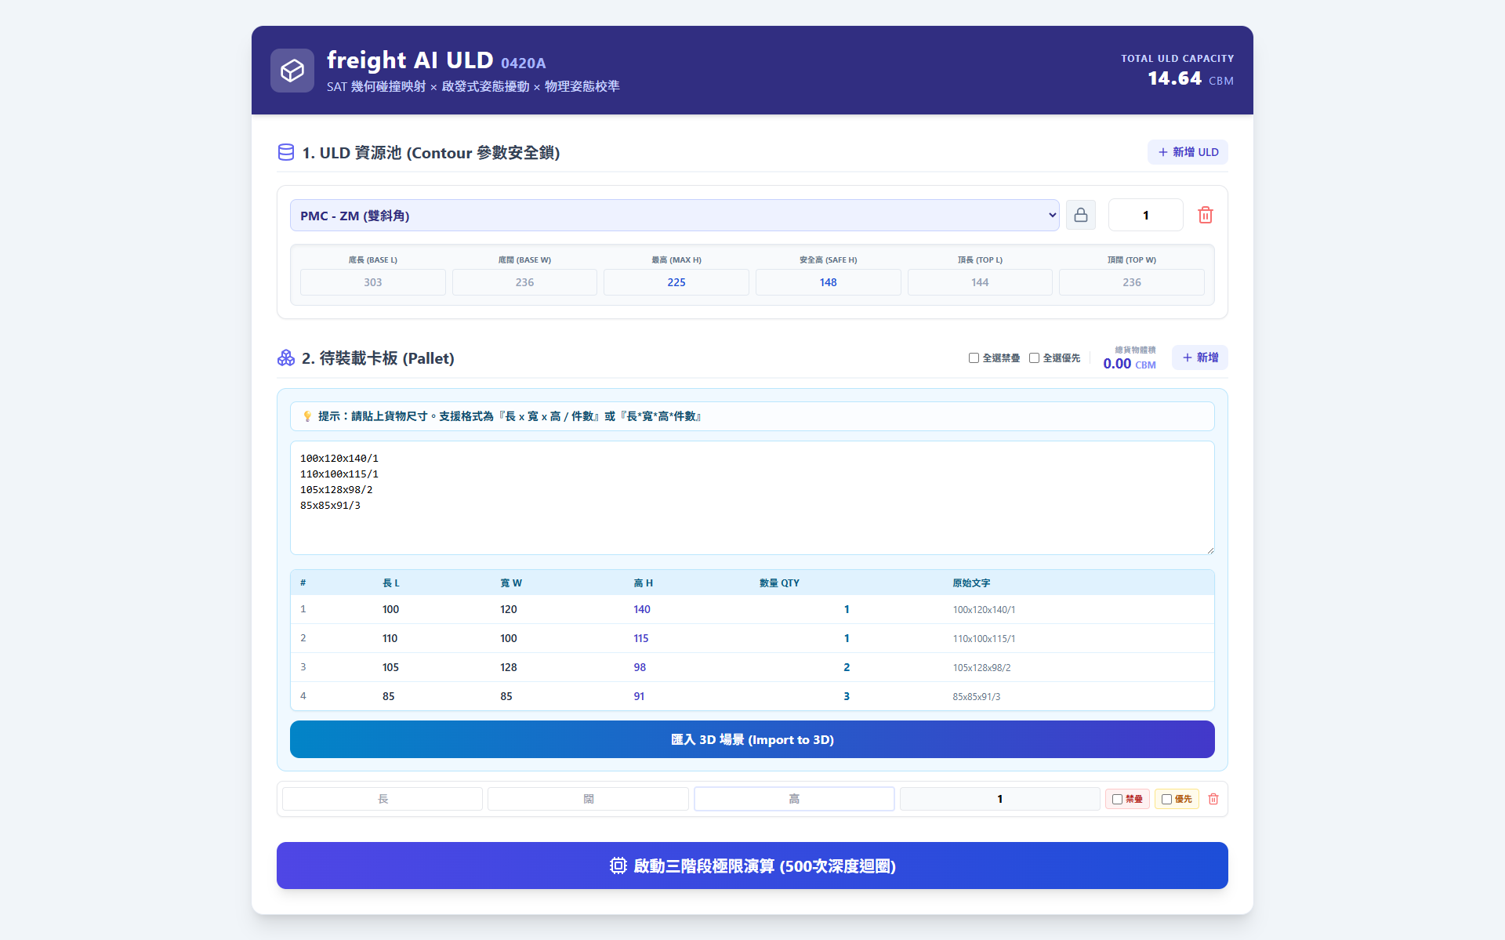Image resolution: width=1505 pixels, height=940 pixels.
Task: Click the 高 height input in the pallet row
Action: click(x=794, y=799)
